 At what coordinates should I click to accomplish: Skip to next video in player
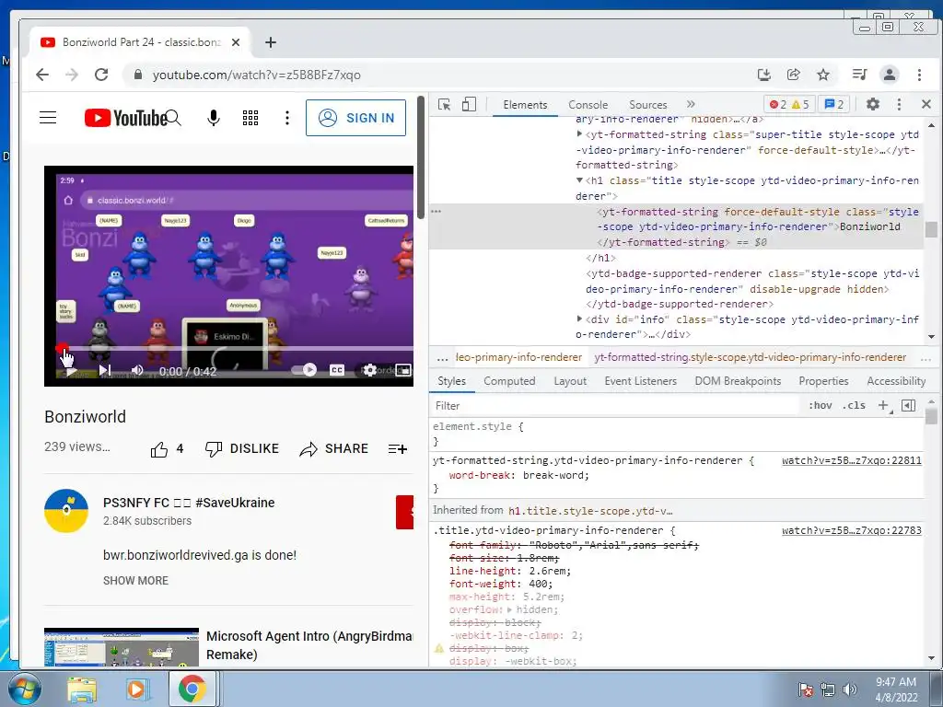pyautogui.click(x=105, y=370)
